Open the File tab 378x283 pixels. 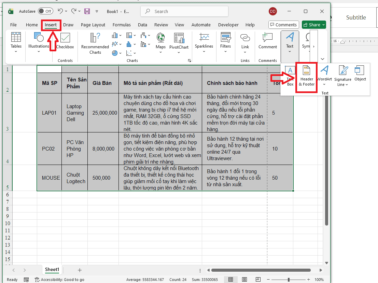(13, 25)
